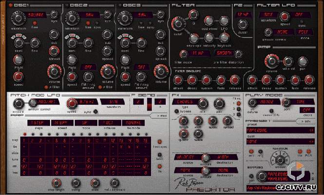Click the OSC1 sub knob

point(54,35)
